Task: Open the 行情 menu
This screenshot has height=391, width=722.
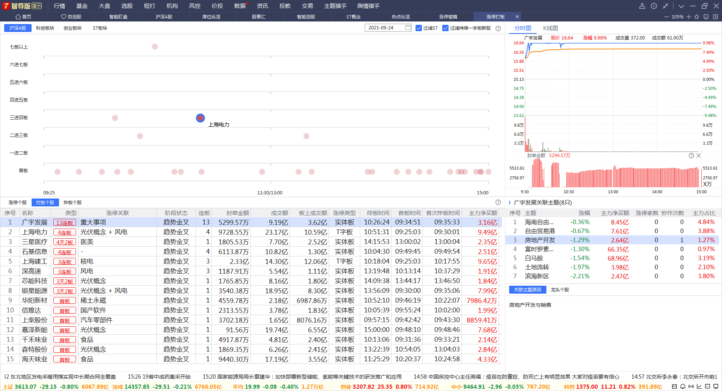Action: pyautogui.click(x=59, y=6)
